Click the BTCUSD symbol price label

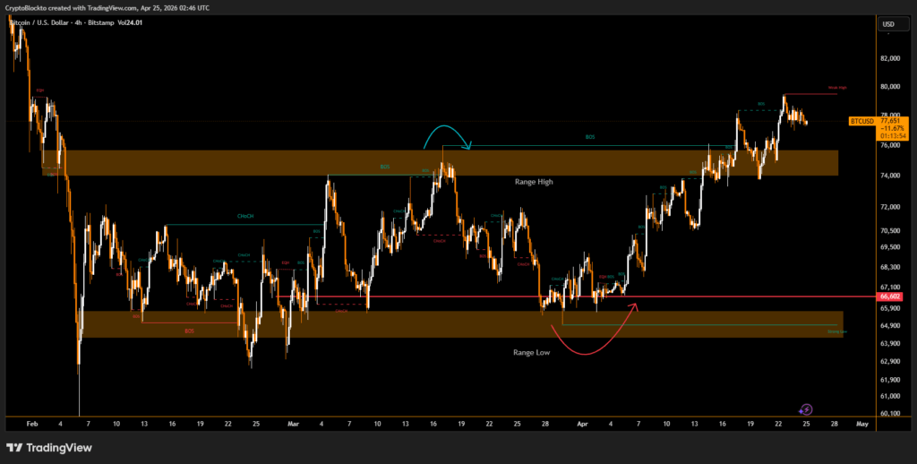tap(861, 121)
